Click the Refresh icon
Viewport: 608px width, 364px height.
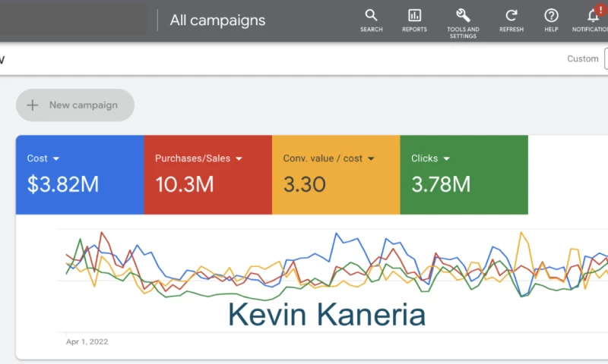tap(511, 16)
